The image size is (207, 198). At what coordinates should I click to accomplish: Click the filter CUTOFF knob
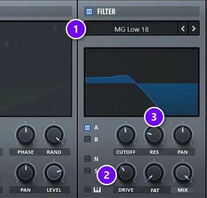(x=126, y=135)
